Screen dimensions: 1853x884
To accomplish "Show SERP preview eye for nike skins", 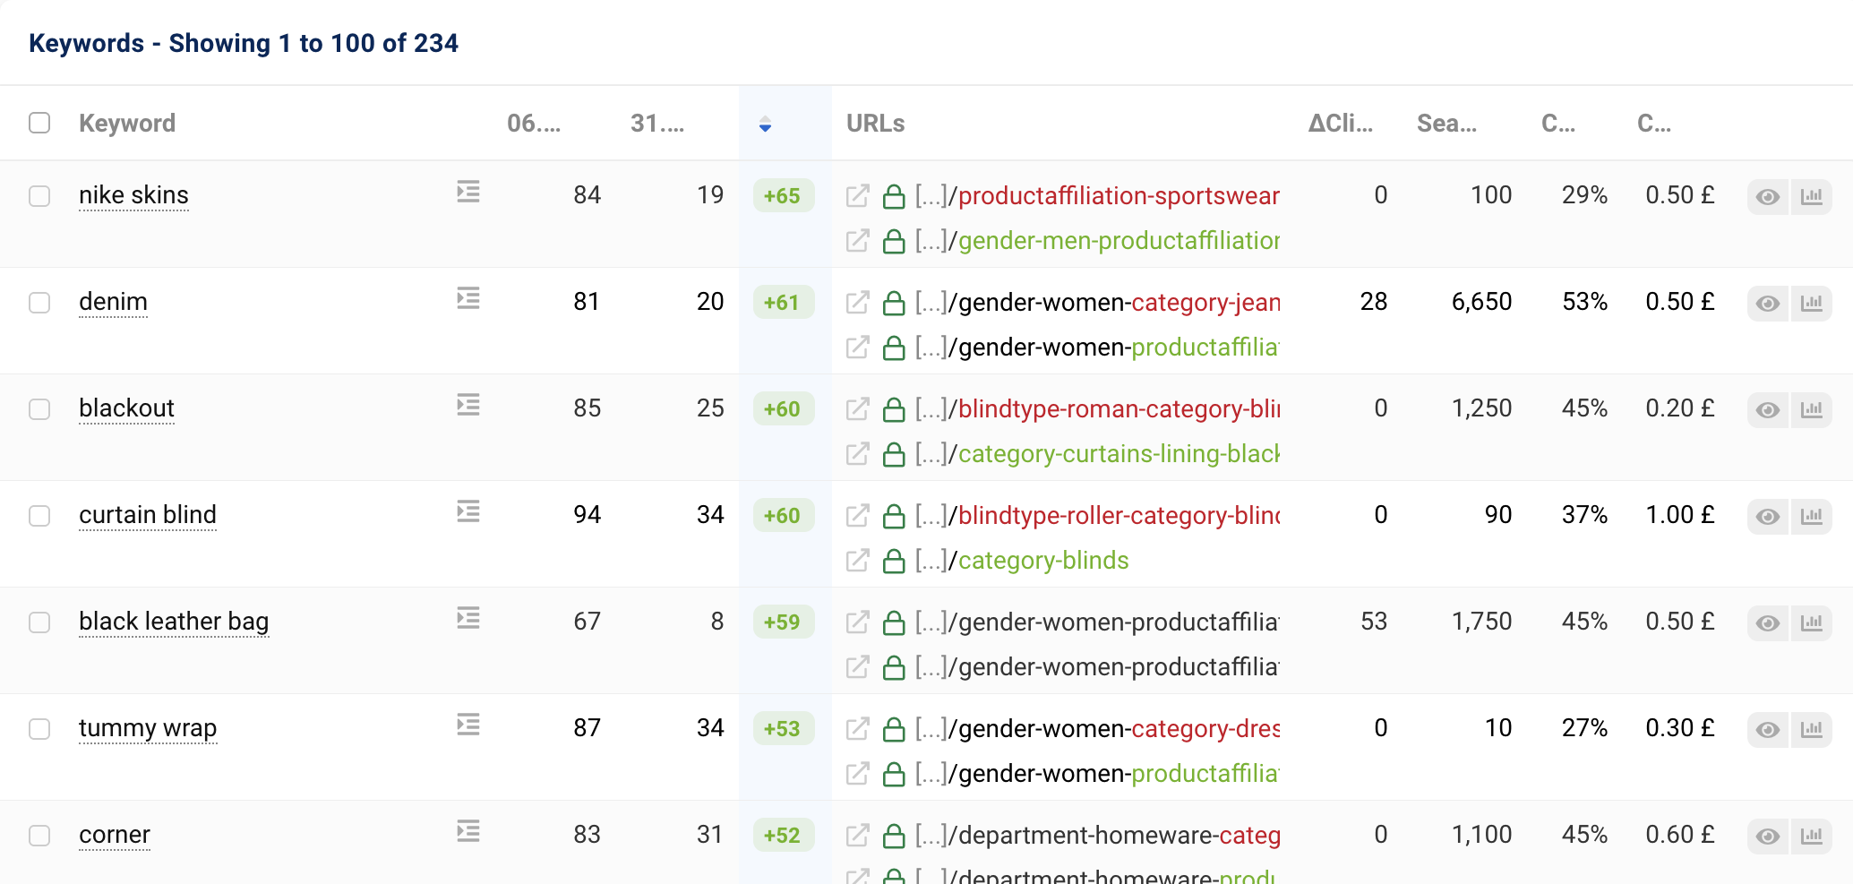I will pos(1768,197).
